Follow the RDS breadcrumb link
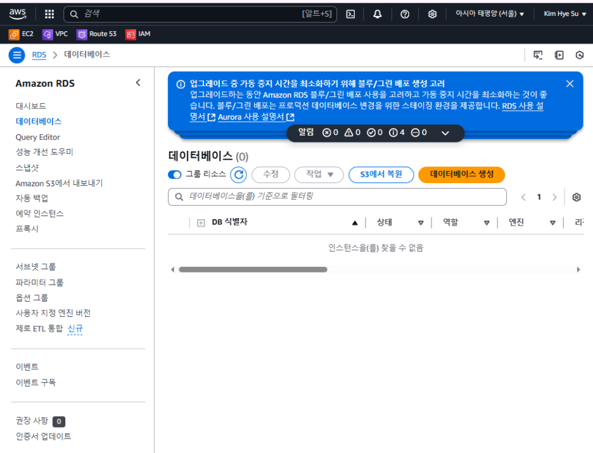The width and height of the screenshot is (593, 453). [39, 55]
